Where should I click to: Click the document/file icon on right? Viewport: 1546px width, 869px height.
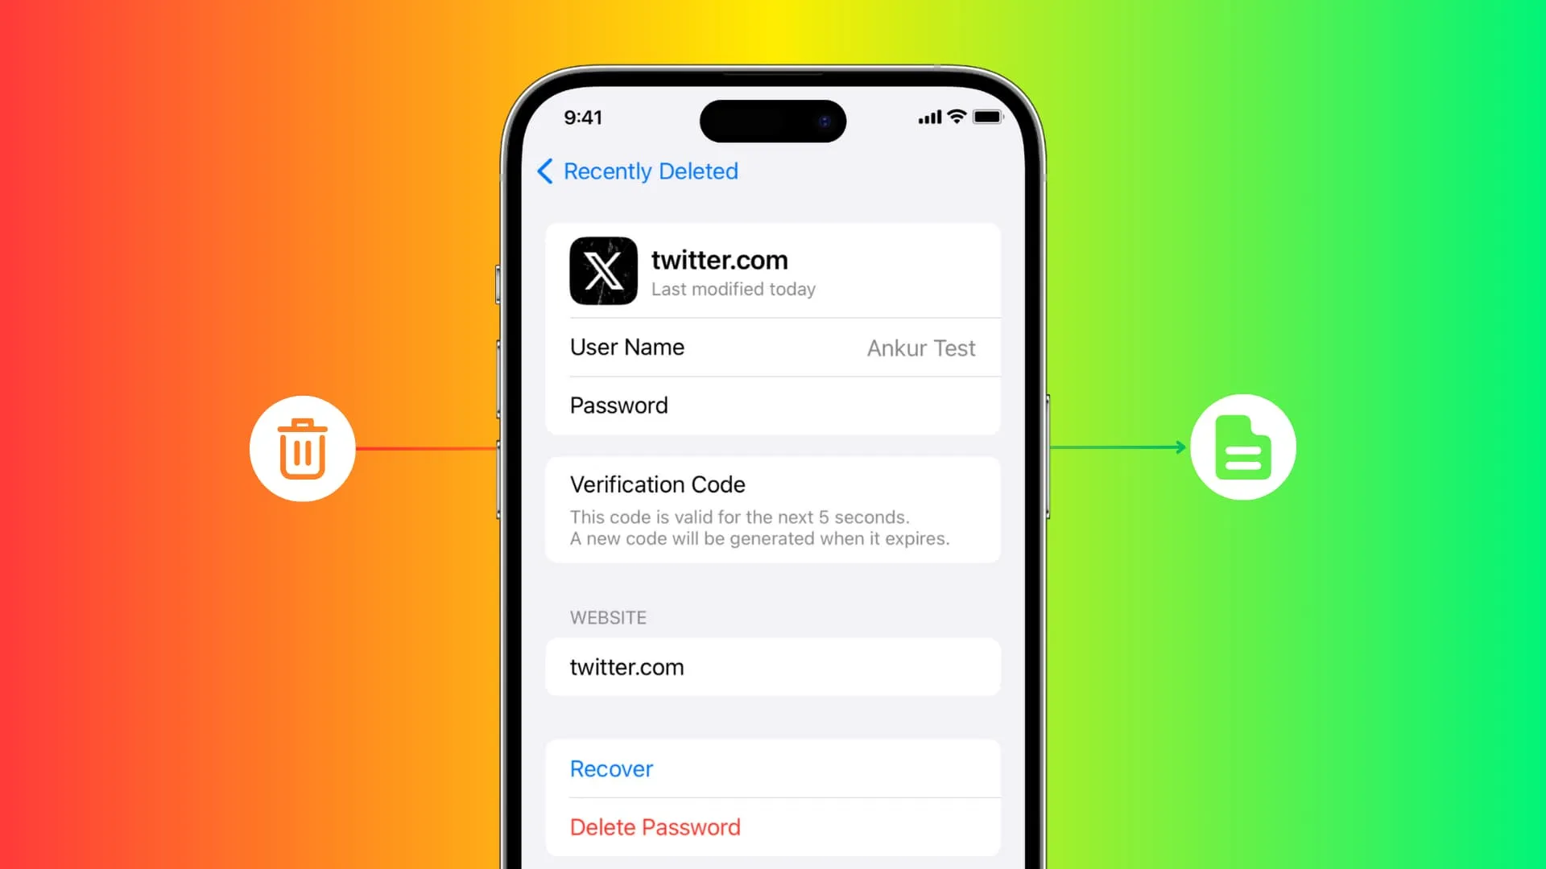[1242, 447]
